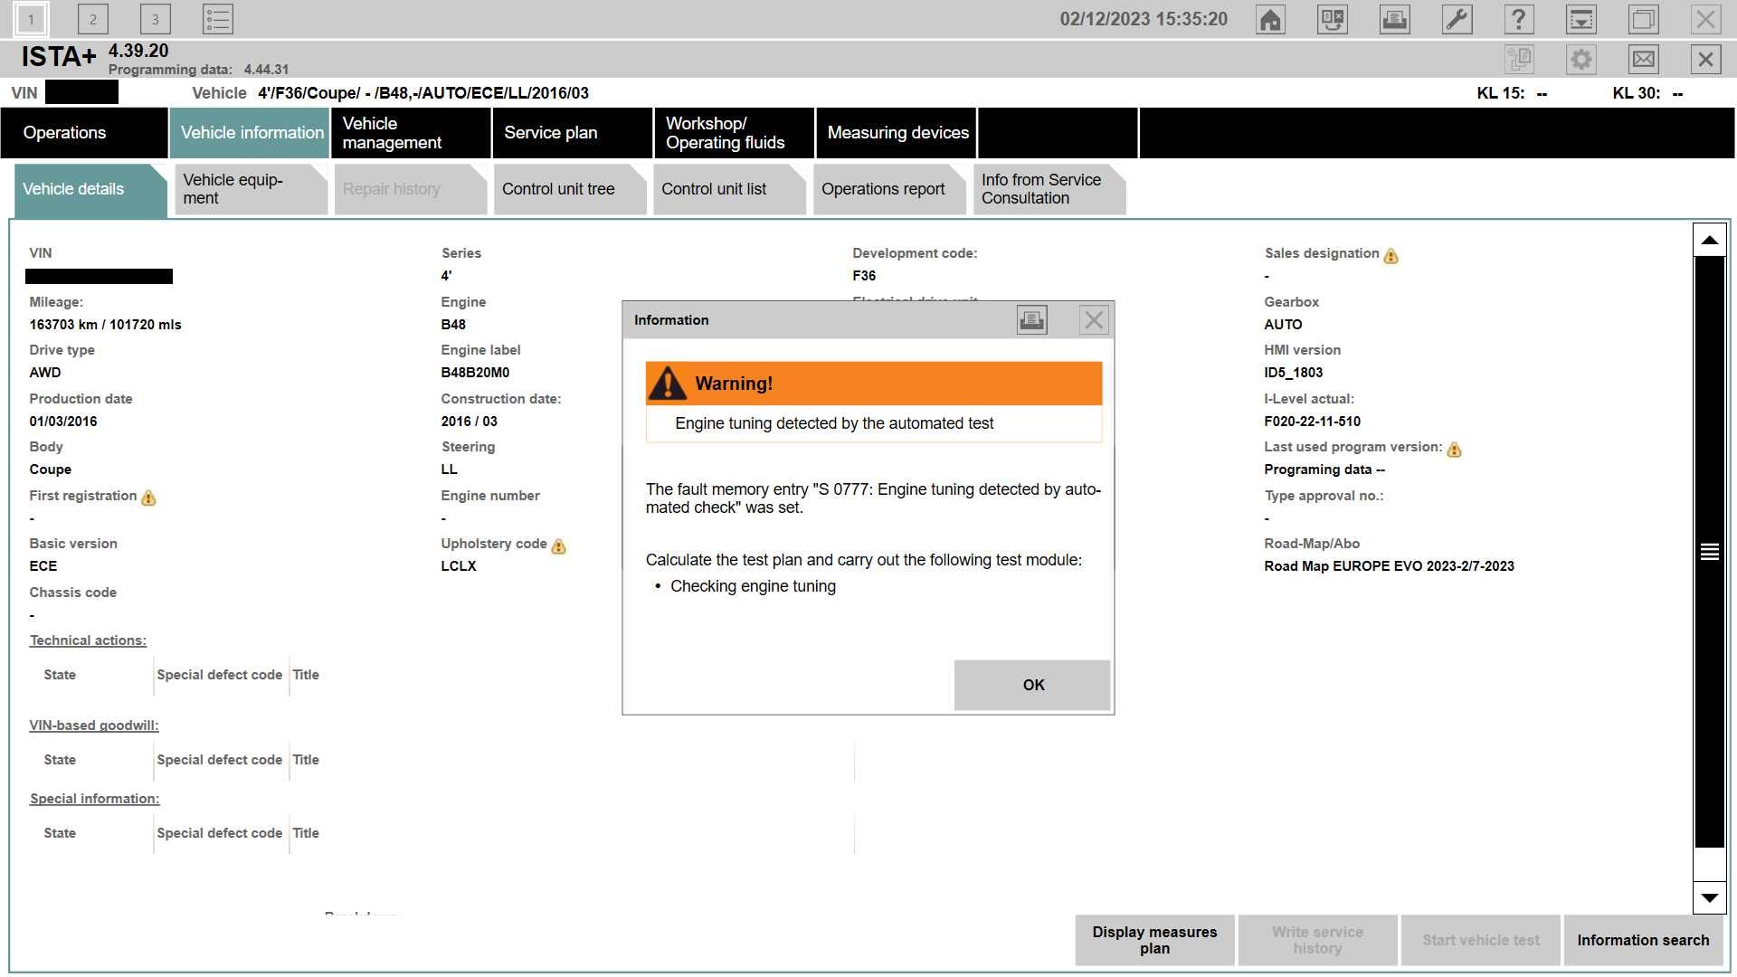Image resolution: width=1737 pixels, height=977 pixels.
Task: Click the date and time display
Action: (1144, 19)
